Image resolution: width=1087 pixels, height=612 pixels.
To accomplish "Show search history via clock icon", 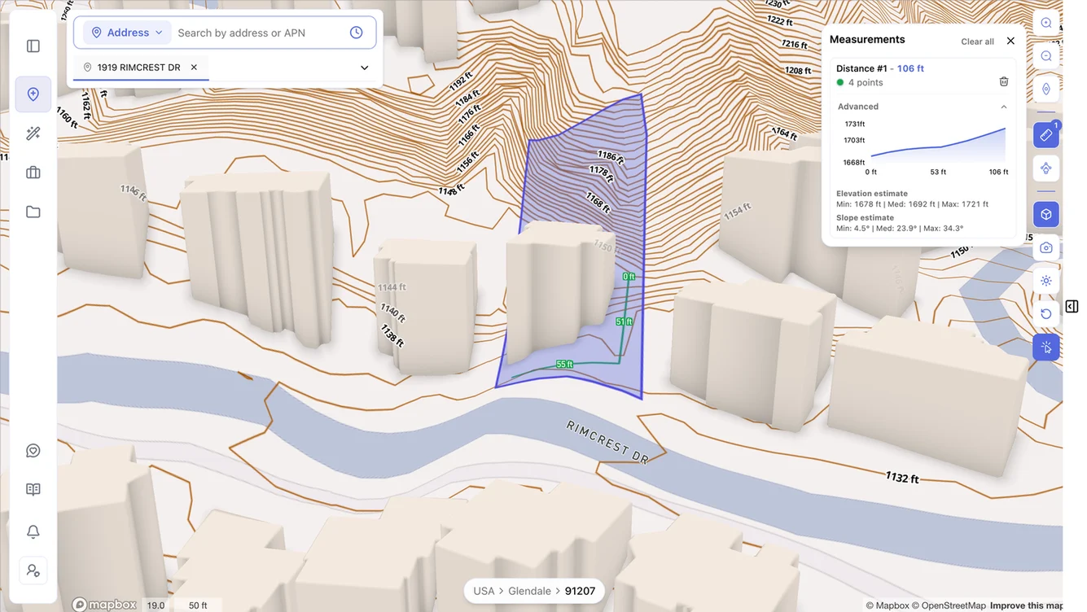I will 356,33.
